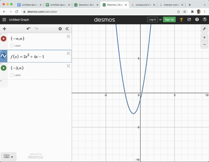Image resolution: width=209 pixels, height=162 pixels.
Task: Zoom in on the graph
Action: click(x=204, y=37)
